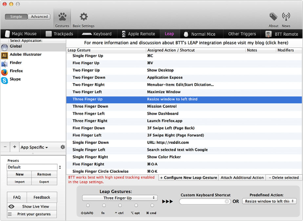Select the Single Finger Circle Clockwise row
This screenshot has width=303, height=221.
tap(184, 171)
